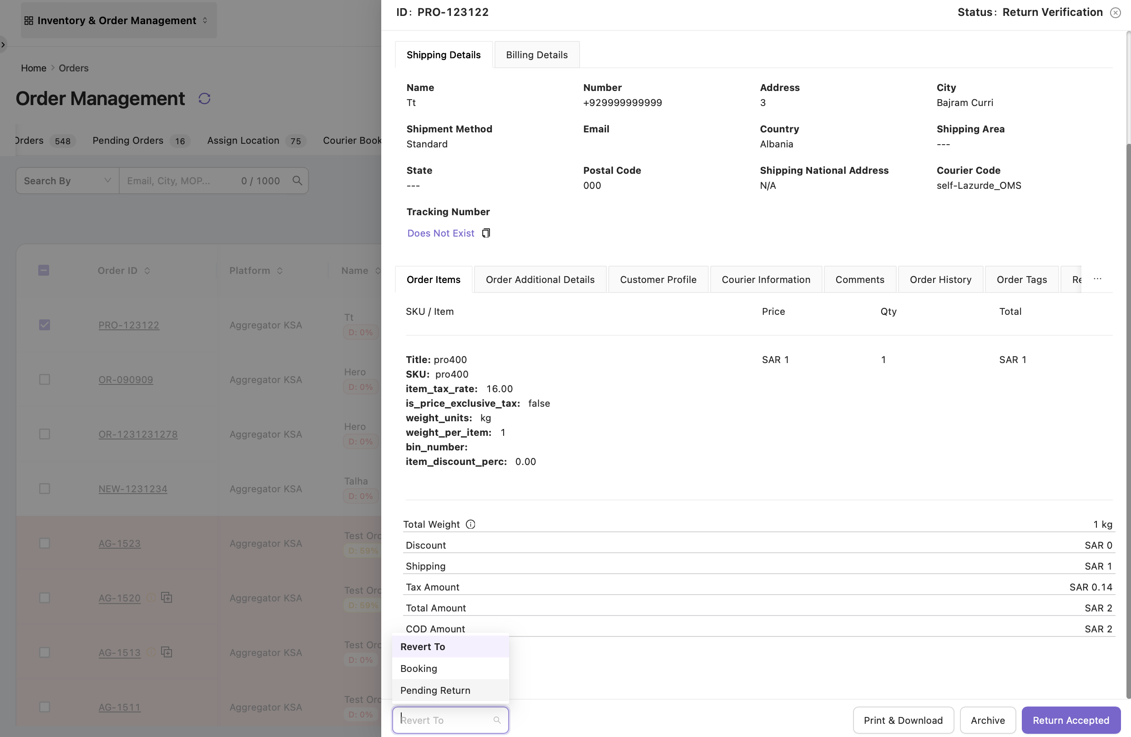Click the Revert To combo box
This screenshot has height=737, width=1131.
pos(450,720)
